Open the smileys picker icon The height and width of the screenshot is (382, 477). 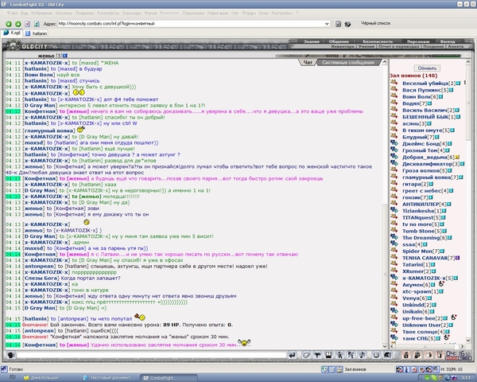(376, 355)
